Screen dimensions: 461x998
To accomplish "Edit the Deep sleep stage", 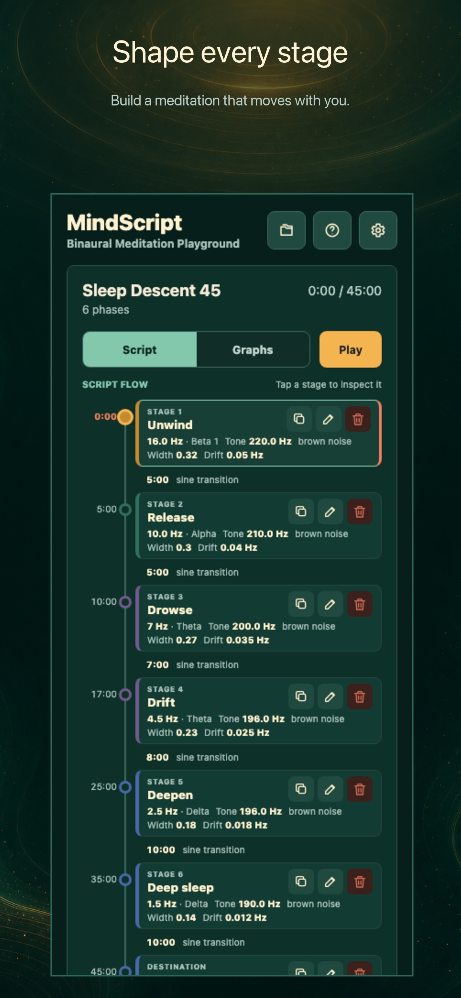I will pos(330,881).
